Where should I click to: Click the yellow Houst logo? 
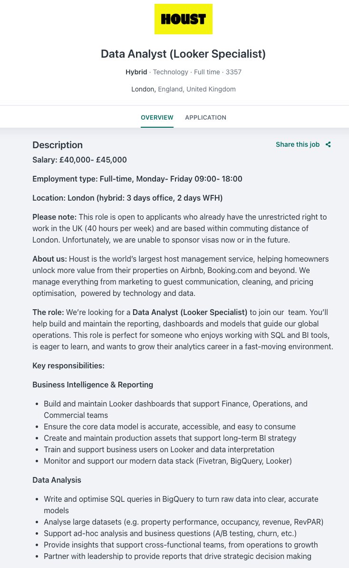pos(183,19)
